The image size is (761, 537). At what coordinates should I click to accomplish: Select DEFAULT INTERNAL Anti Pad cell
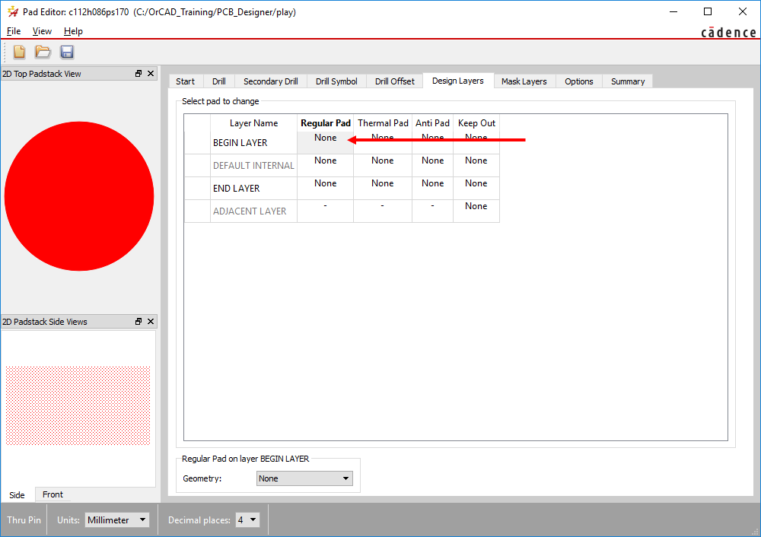click(x=432, y=165)
